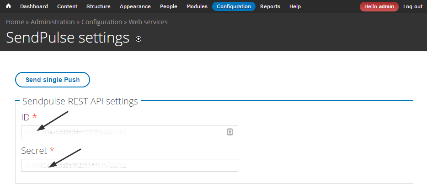Open the People menu
The width and height of the screenshot is (427, 185).
coord(169,6)
